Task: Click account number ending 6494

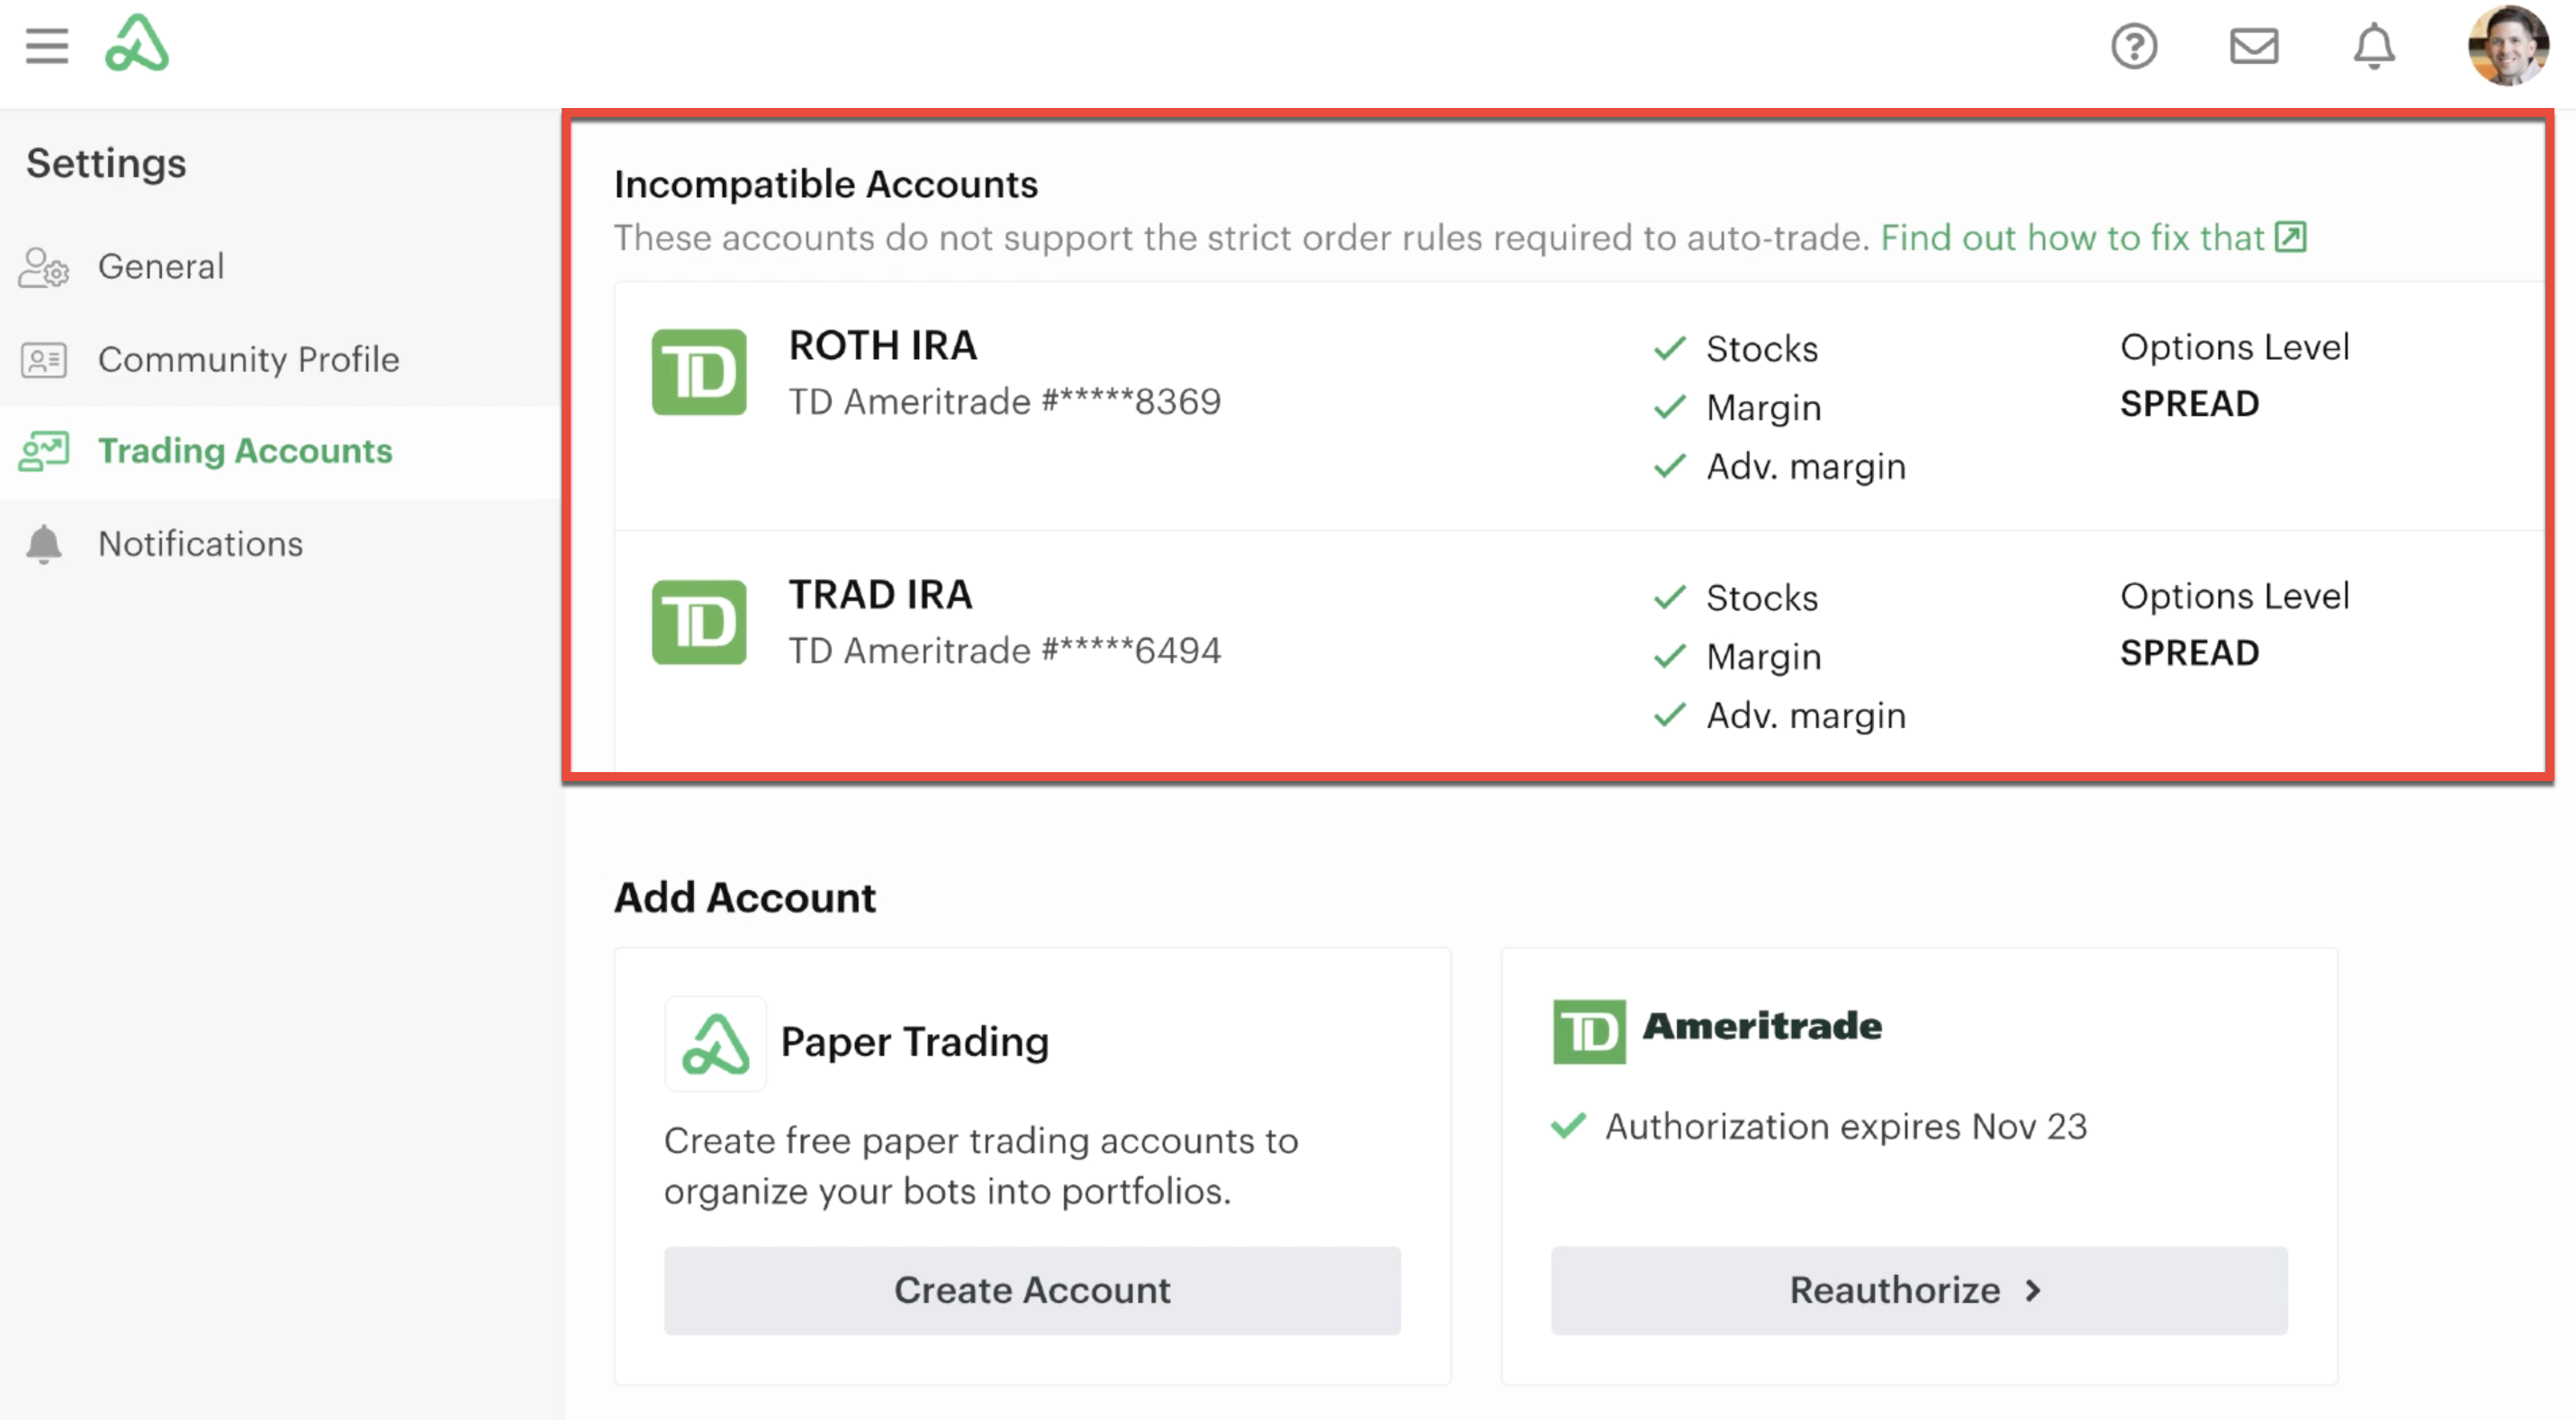Action: click(x=1005, y=651)
